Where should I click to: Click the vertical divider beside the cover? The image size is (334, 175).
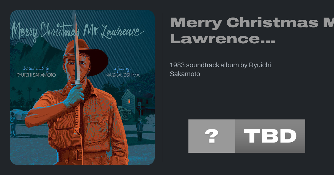(x=162, y=87)
